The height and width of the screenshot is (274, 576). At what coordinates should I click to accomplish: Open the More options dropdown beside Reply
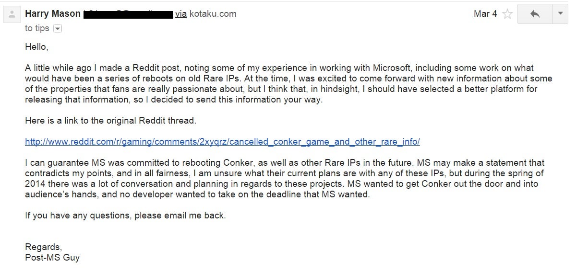coord(560,14)
